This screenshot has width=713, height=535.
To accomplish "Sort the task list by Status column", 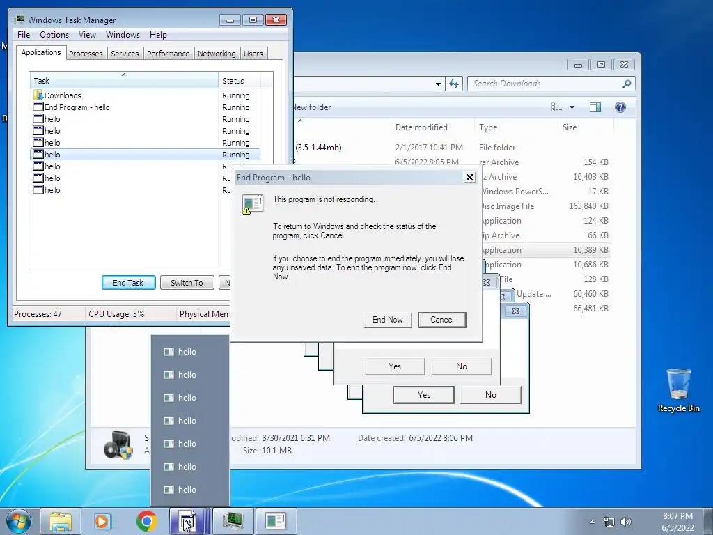I will [x=239, y=81].
